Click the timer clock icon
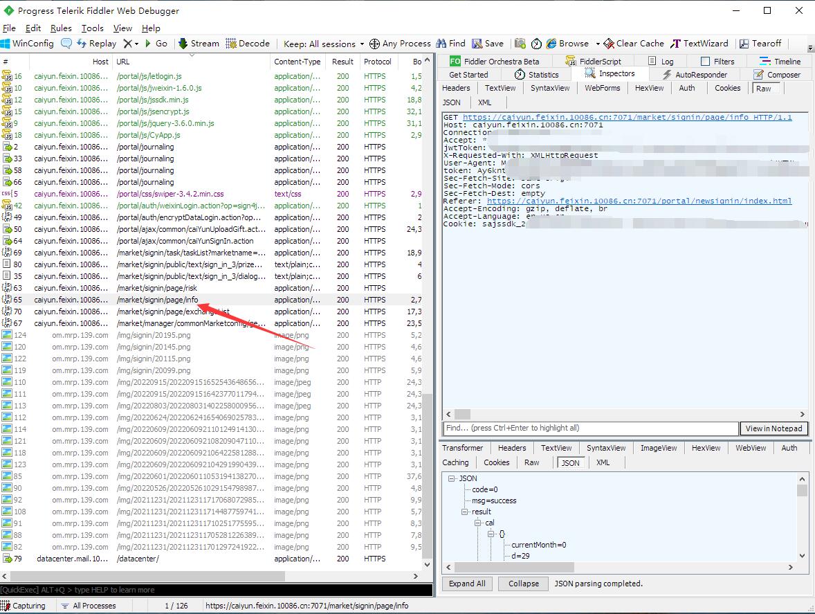This screenshot has width=815, height=614. pyautogui.click(x=536, y=44)
